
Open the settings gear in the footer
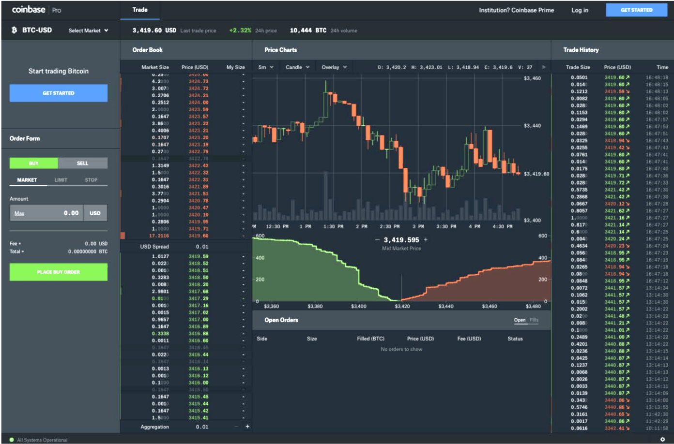[662, 439]
